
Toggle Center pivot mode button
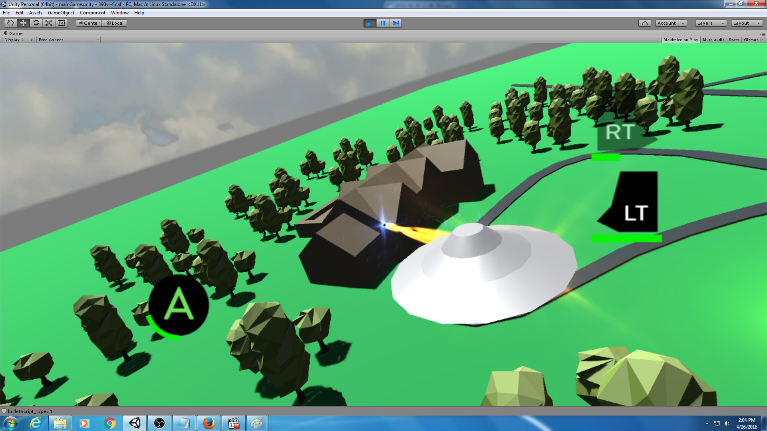click(x=89, y=23)
